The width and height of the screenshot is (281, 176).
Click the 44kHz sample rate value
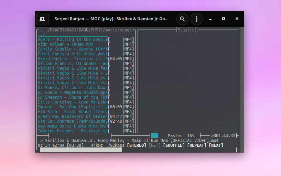pos(97,145)
